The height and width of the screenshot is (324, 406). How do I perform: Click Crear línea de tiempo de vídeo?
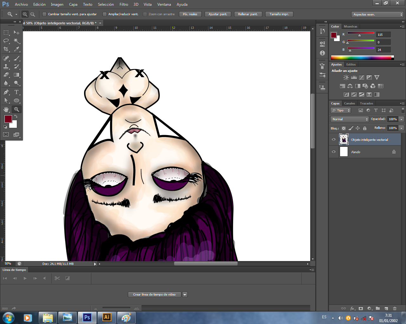[x=154, y=295]
